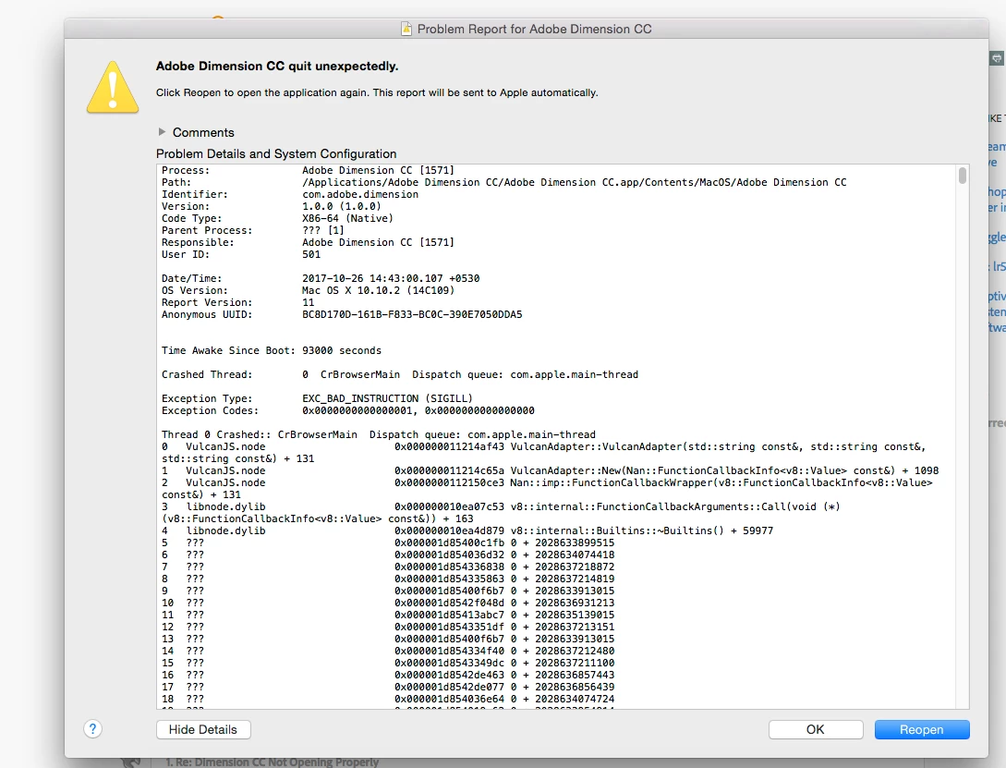Screen dimensions: 1006x768
Task: Open help via the question mark icon
Action: tap(92, 729)
